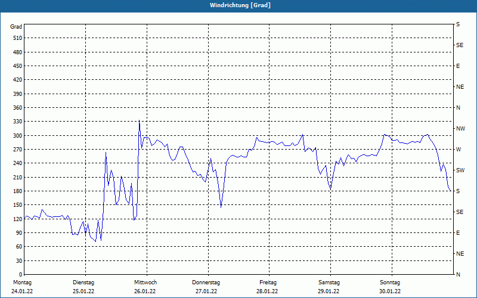Click the 240 axis value
Image resolution: width=477 pixels, height=298 pixels.
(18, 163)
